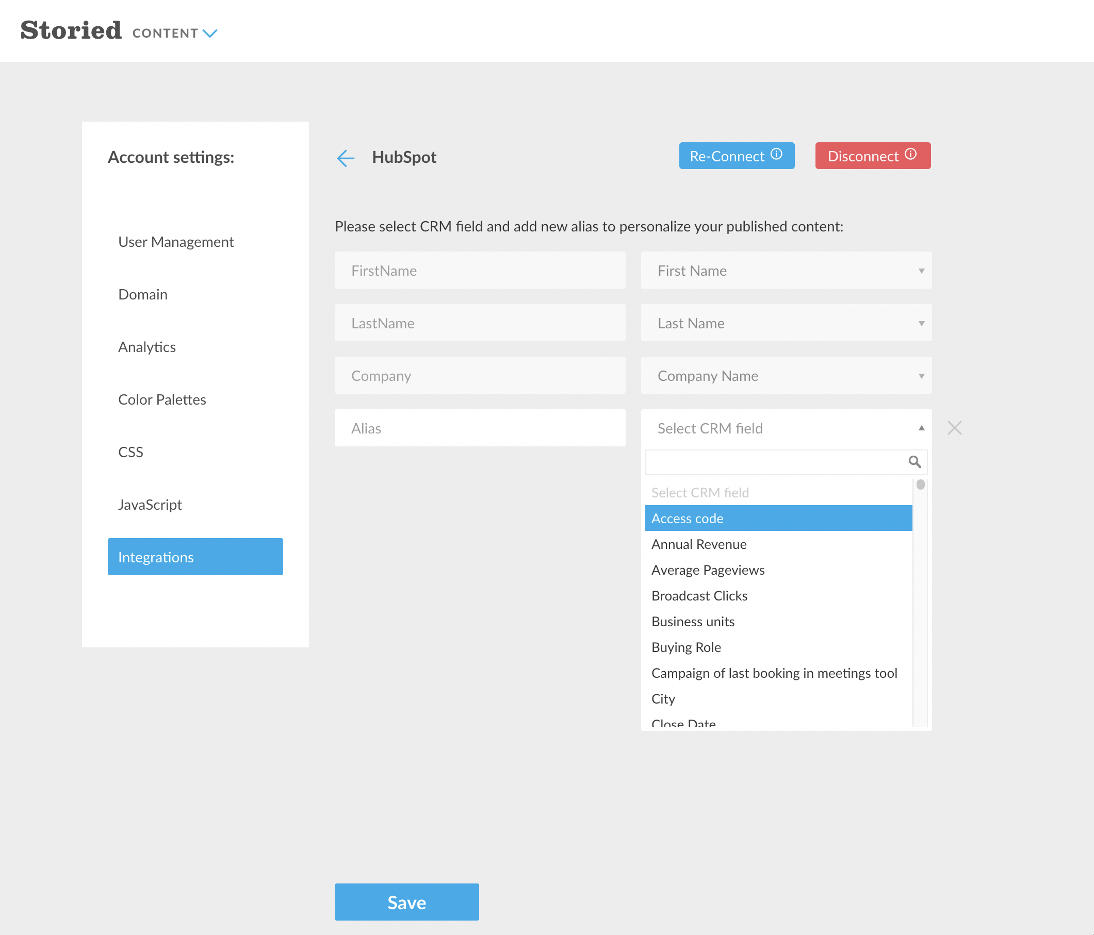Viewport: 1094px width, 935px height.
Task: Open the Last Name CRM dropdown
Action: pyautogui.click(x=786, y=323)
